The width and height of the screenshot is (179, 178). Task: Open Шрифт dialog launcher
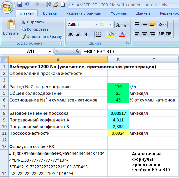pos(128,43)
